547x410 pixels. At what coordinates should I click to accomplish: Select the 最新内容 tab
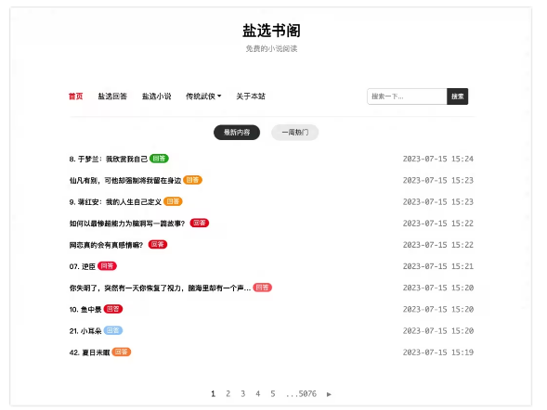pos(237,133)
